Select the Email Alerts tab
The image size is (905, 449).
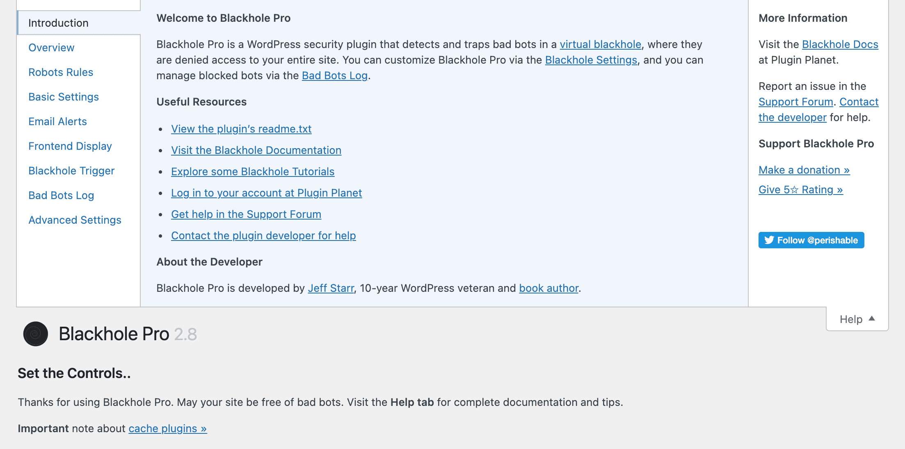tap(57, 121)
